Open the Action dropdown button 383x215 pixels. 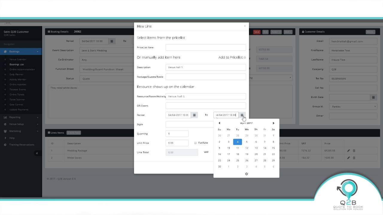tap(276, 32)
